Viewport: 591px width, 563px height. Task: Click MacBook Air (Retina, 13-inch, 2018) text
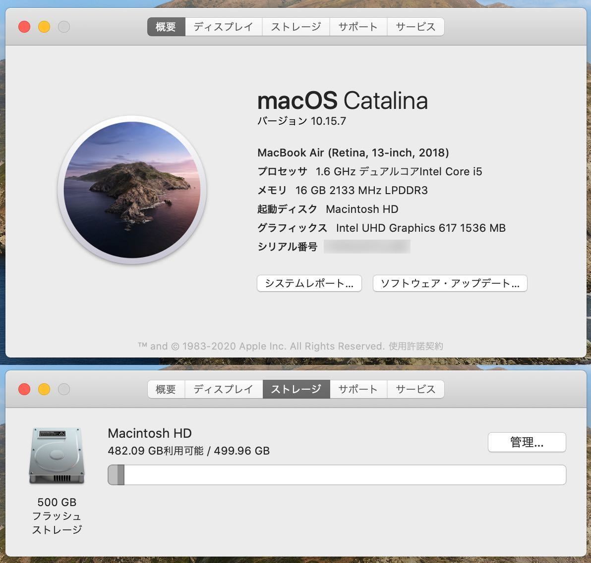point(353,153)
